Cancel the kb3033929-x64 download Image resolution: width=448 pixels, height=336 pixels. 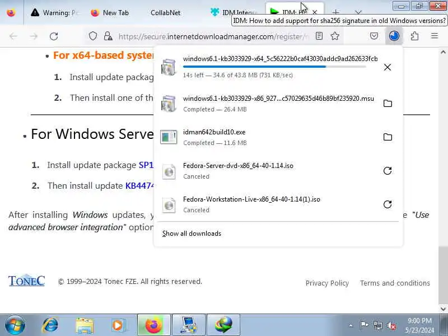point(388,67)
